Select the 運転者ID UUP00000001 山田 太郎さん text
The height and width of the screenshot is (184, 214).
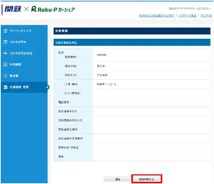point(190,9)
